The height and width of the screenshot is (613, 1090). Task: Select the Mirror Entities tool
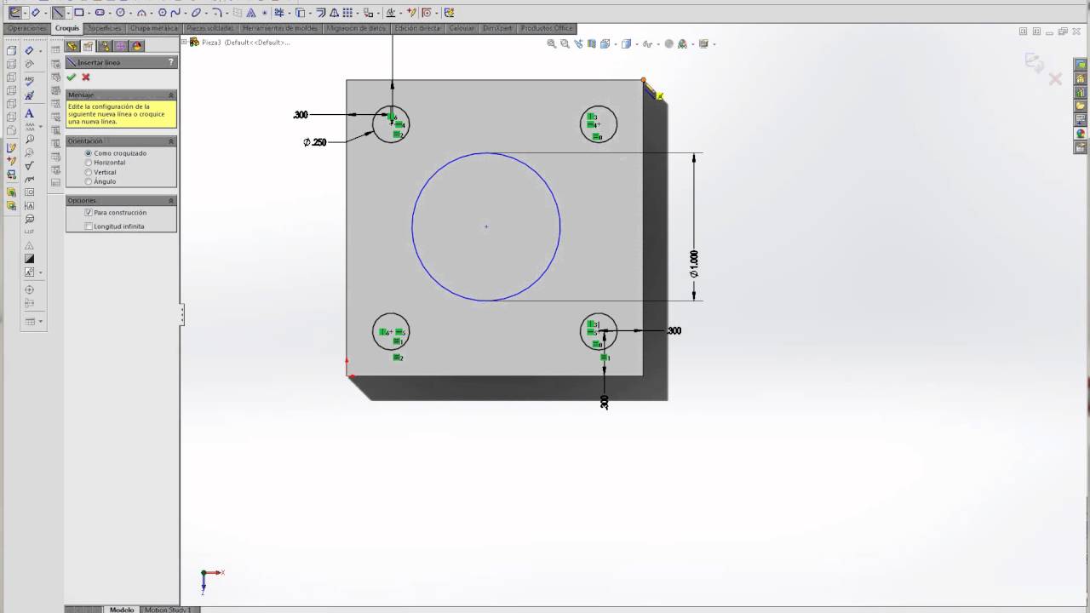pyautogui.click(x=335, y=13)
